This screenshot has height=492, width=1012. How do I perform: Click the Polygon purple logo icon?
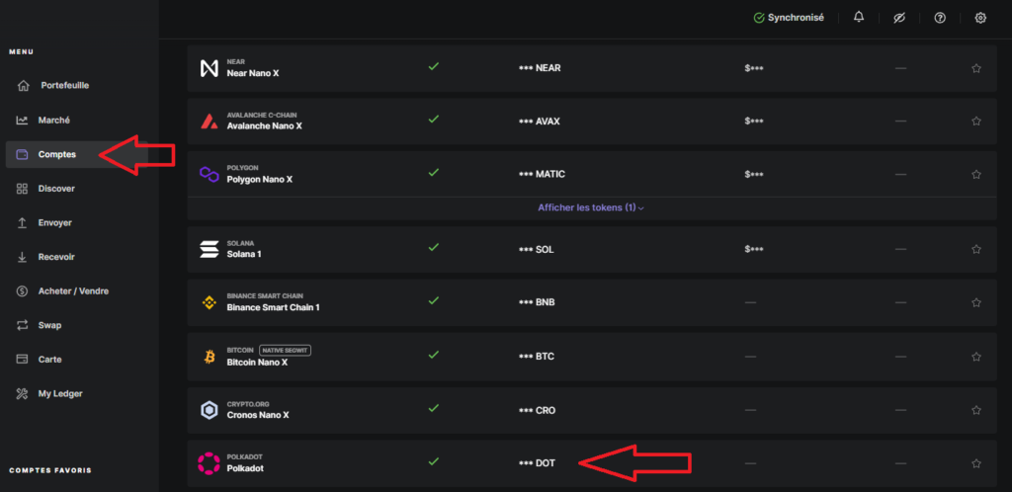(209, 174)
